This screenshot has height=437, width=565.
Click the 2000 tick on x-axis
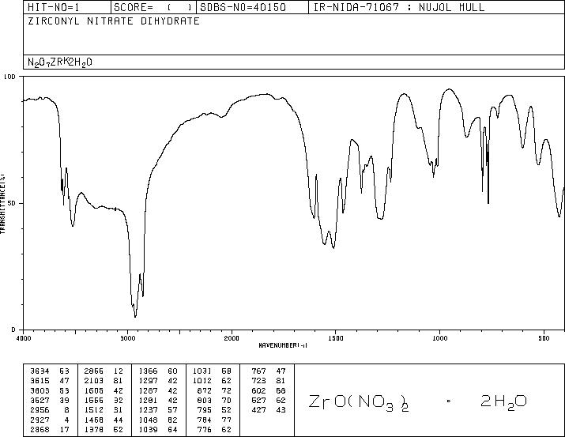tap(232, 338)
